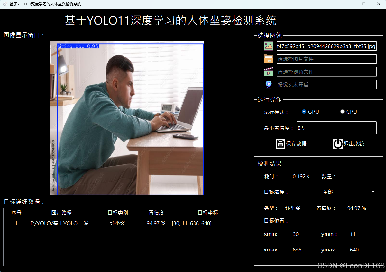Viewport: 386px width, 272px height.
Task: Click the ymax value 640
Action: tap(354, 250)
